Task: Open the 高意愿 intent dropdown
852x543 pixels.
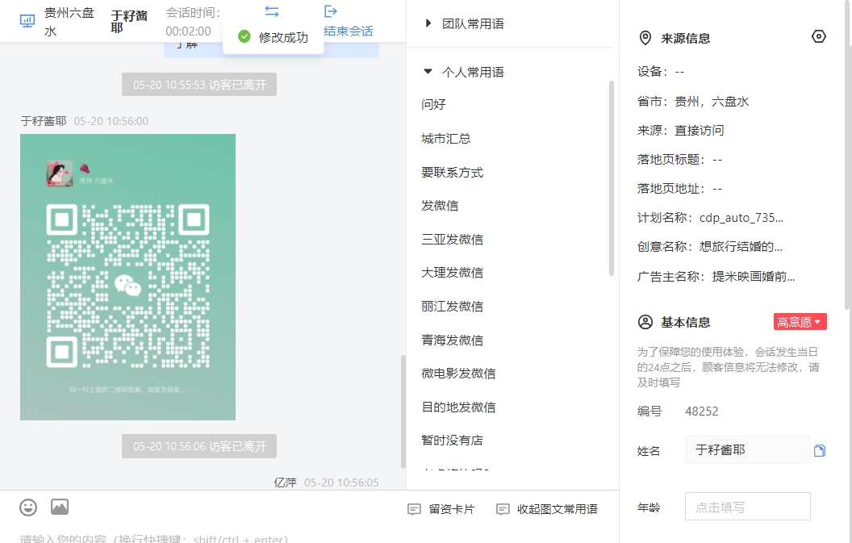Action: point(800,322)
